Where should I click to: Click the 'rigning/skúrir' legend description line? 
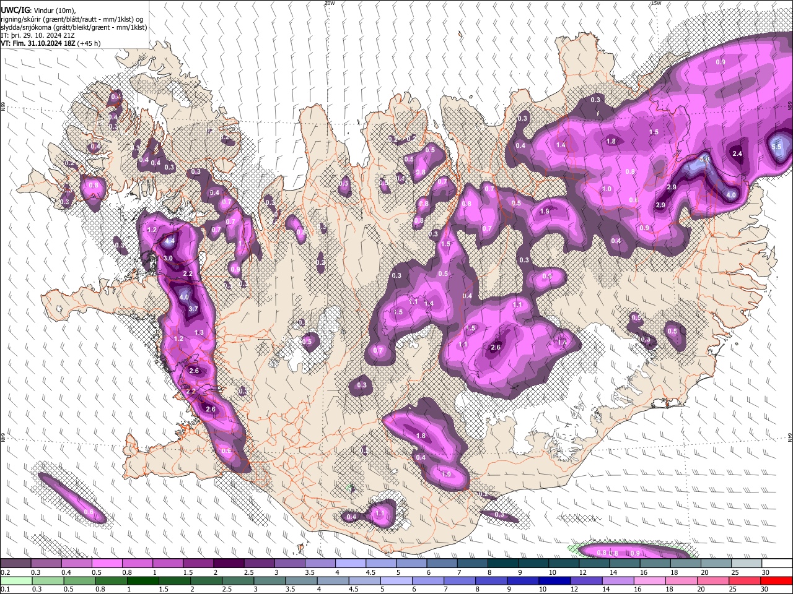pos(72,19)
